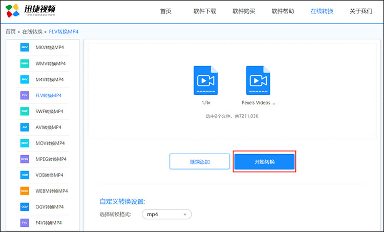The image size is (384, 232).
Task: Open the 软件购买 navigation tab
Action: (244, 11)
